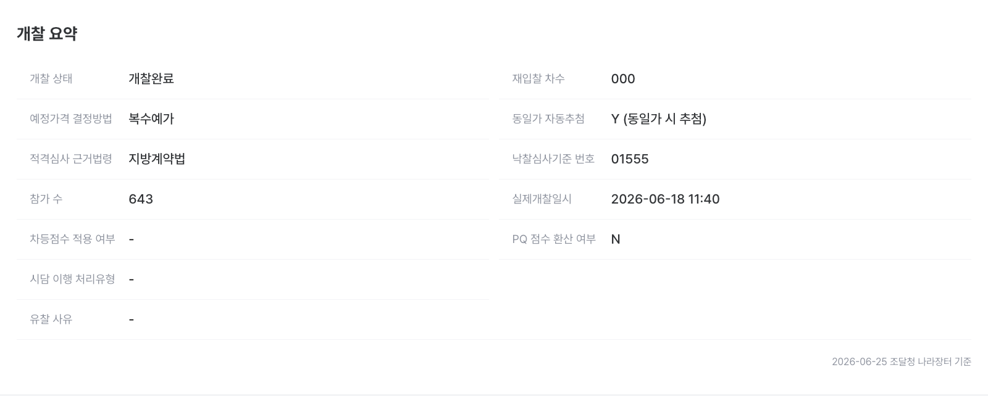Screen dimensions: 988x396
Task: Select the 지방계약법 value
Action: (157, 159)
